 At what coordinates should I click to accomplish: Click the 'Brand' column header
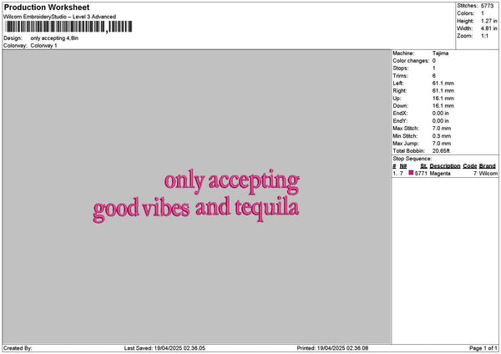pyautogui.click(x=488, y=166)
